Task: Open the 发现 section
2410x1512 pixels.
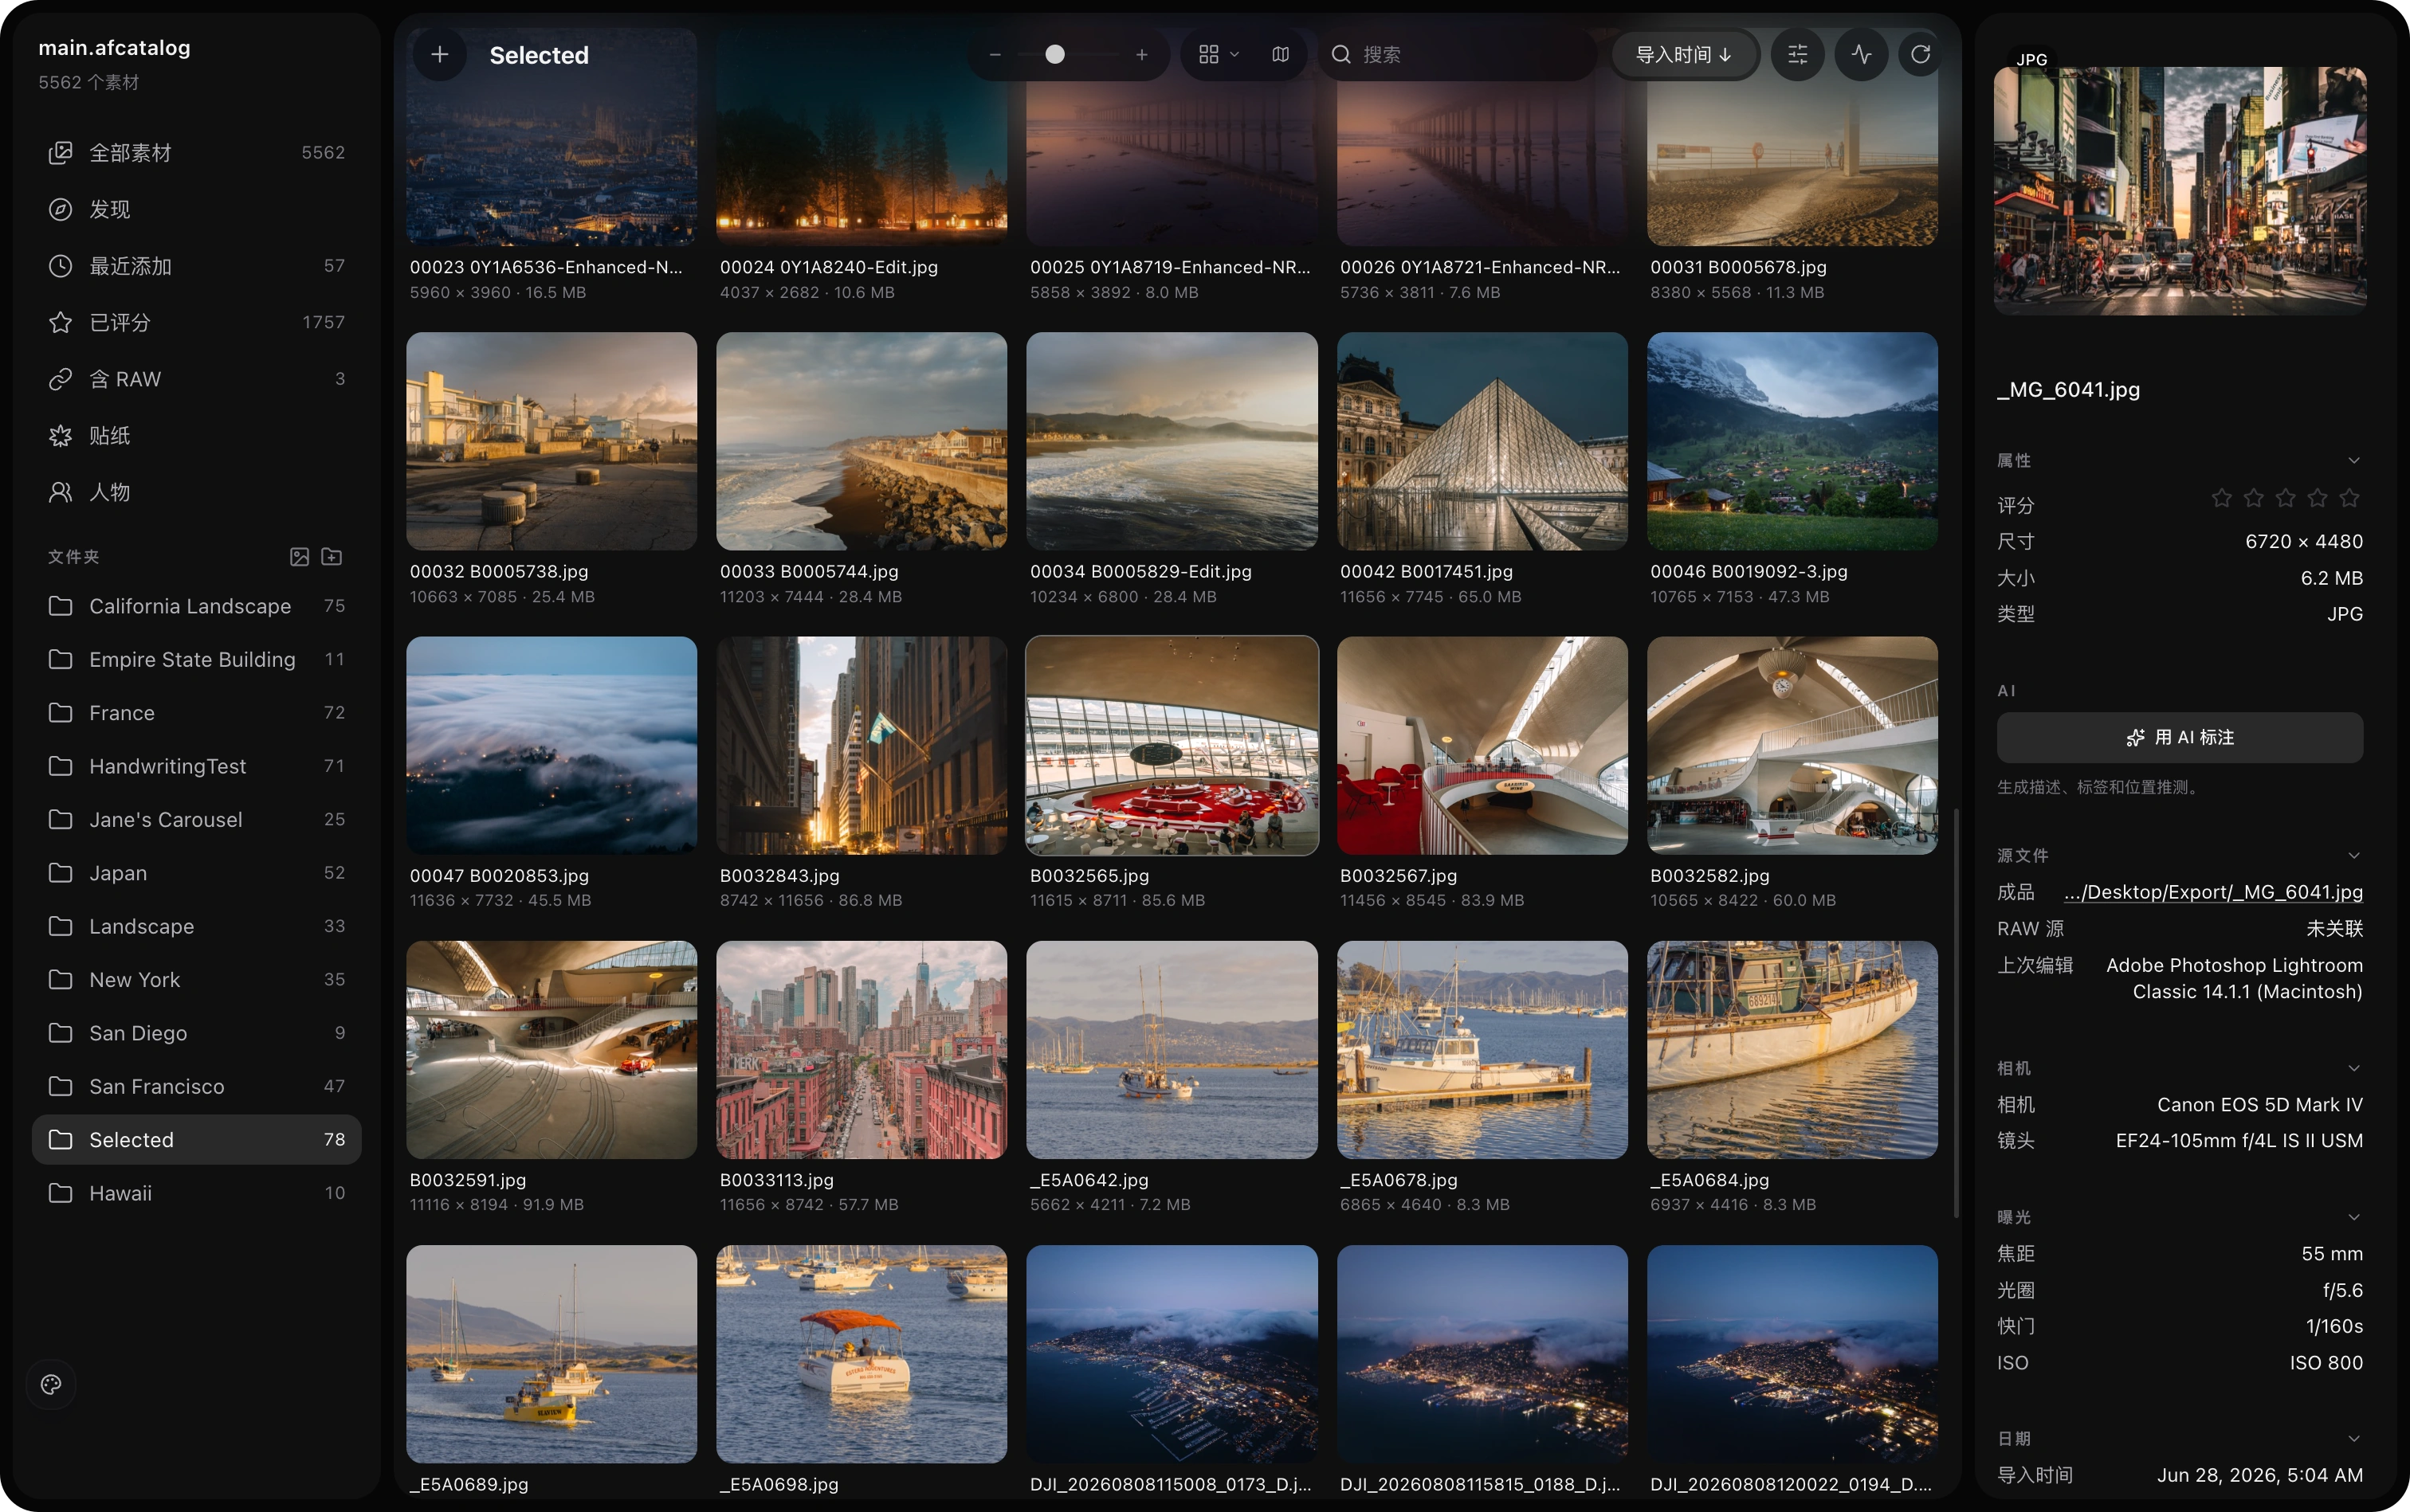Action: tap(197, 209)
